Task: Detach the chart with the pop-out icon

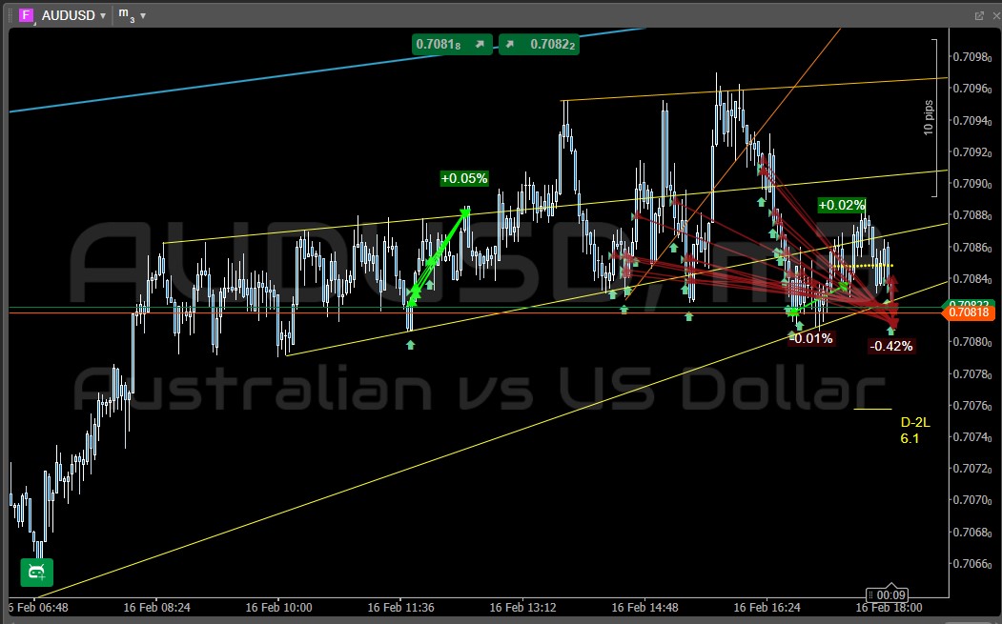Action: click(978, 15)
